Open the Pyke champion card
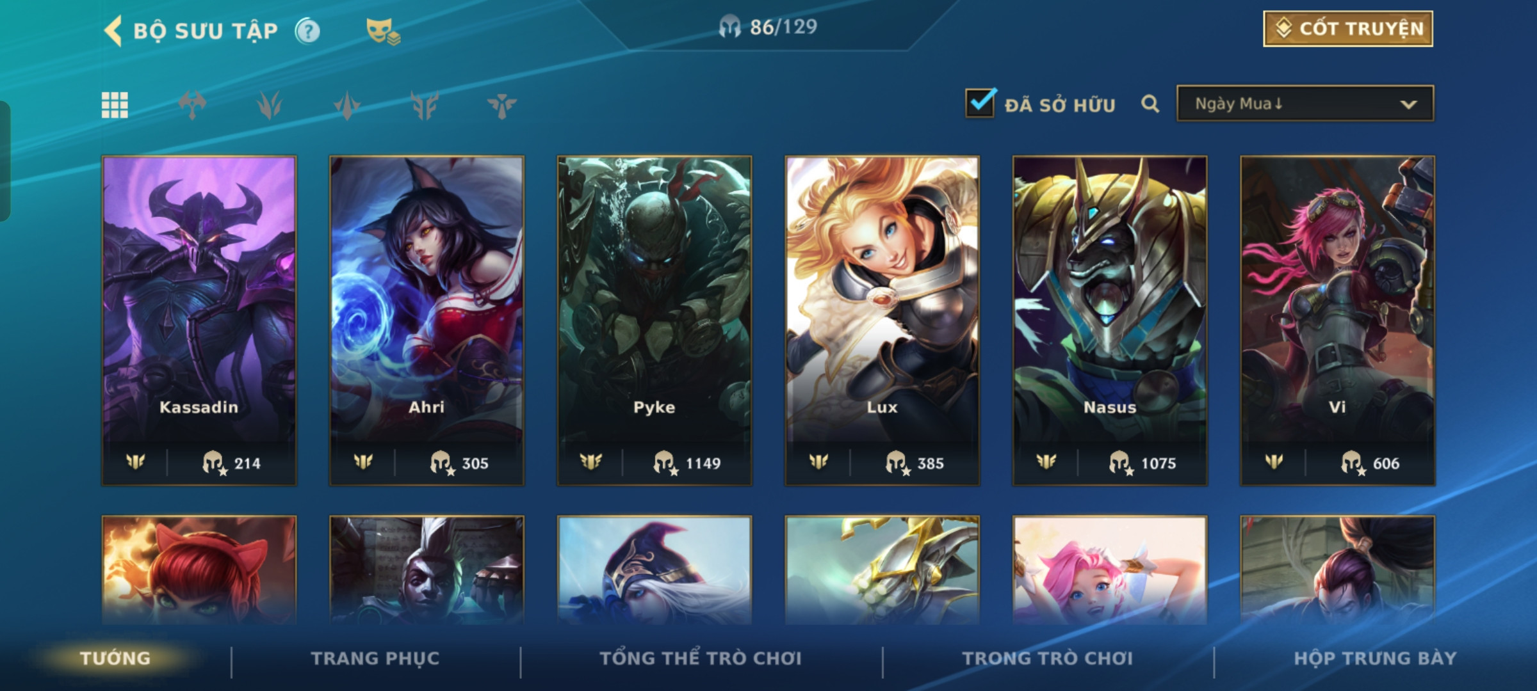The height and width of the screenshot is (691, 1537). click(x=655, y=321)
